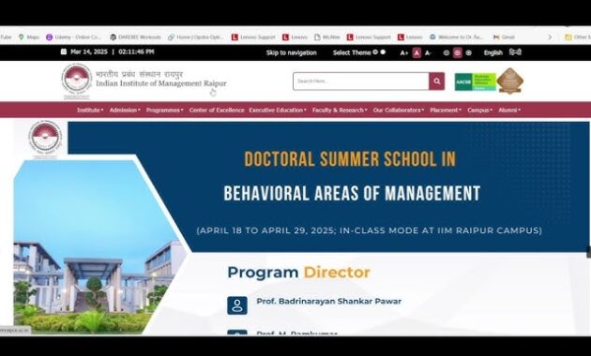
Task: Expand the Executive Education menu
Action: (x=278, y=111)
